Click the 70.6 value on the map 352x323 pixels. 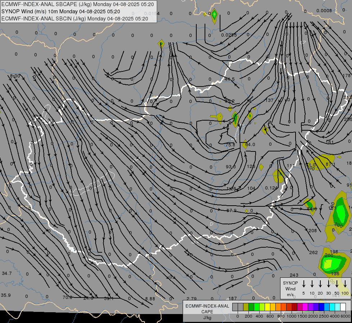point(67,298)
